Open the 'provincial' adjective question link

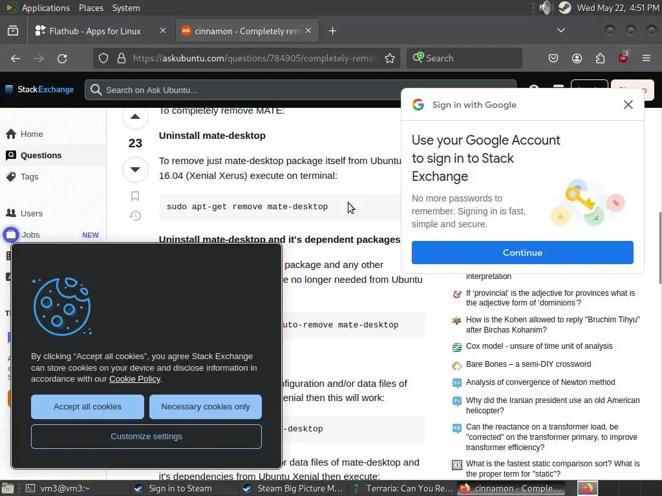(x=550, y=298)
